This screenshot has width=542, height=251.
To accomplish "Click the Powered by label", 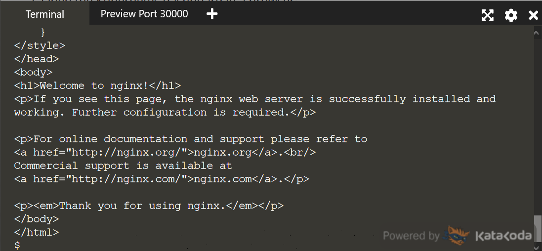I will tap(411, 236).
